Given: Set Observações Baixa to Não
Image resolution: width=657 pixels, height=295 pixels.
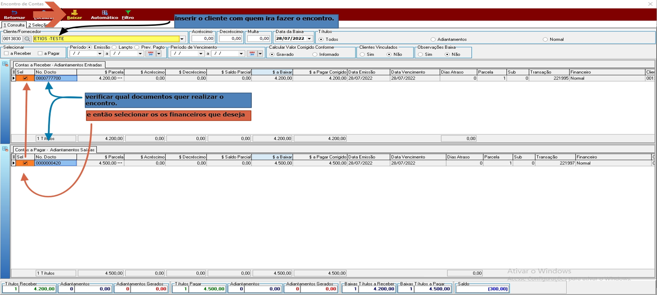Looking at the screenshot, I should coord(447,54).
